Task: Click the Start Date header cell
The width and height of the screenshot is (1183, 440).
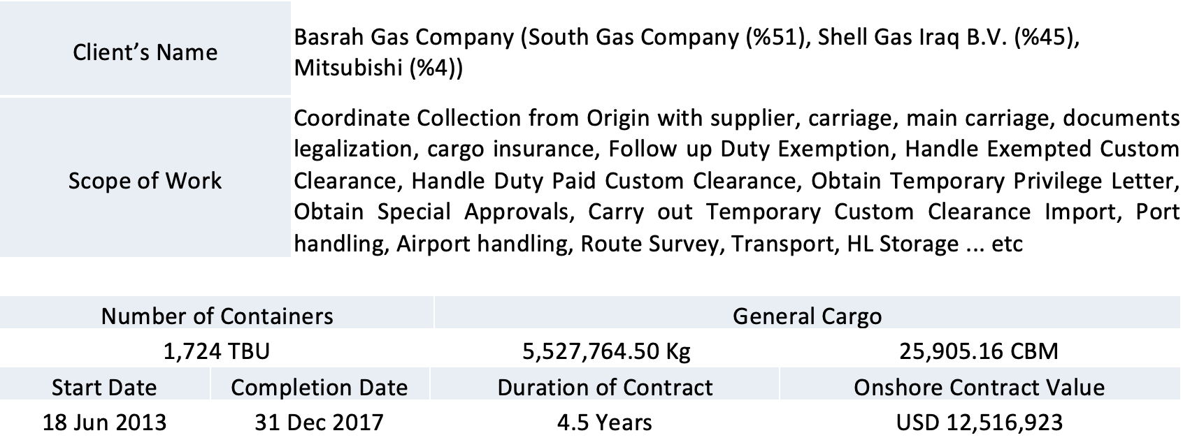Action: coord(104,386)
